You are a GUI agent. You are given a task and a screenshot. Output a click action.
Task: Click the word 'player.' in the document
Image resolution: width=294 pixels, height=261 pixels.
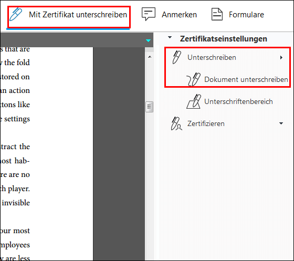(x=19, y=189)
